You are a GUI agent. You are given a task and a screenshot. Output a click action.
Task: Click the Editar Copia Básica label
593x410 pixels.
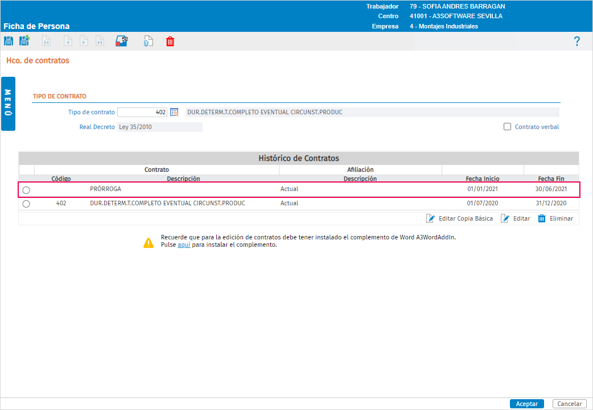(466, 218)
